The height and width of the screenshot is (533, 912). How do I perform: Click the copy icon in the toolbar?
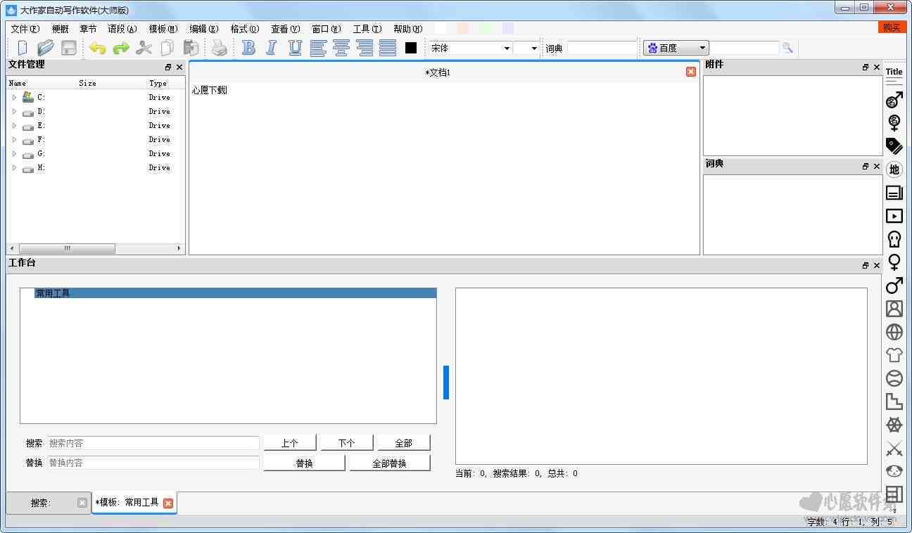coord(167,48)
